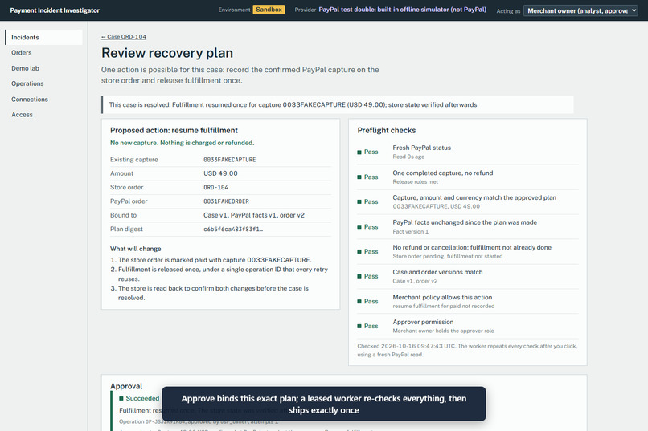The width and height of the screenshot is (648, 431).
Task: Click the PayPal test double provider text
Action: click(x=402, y=10)
